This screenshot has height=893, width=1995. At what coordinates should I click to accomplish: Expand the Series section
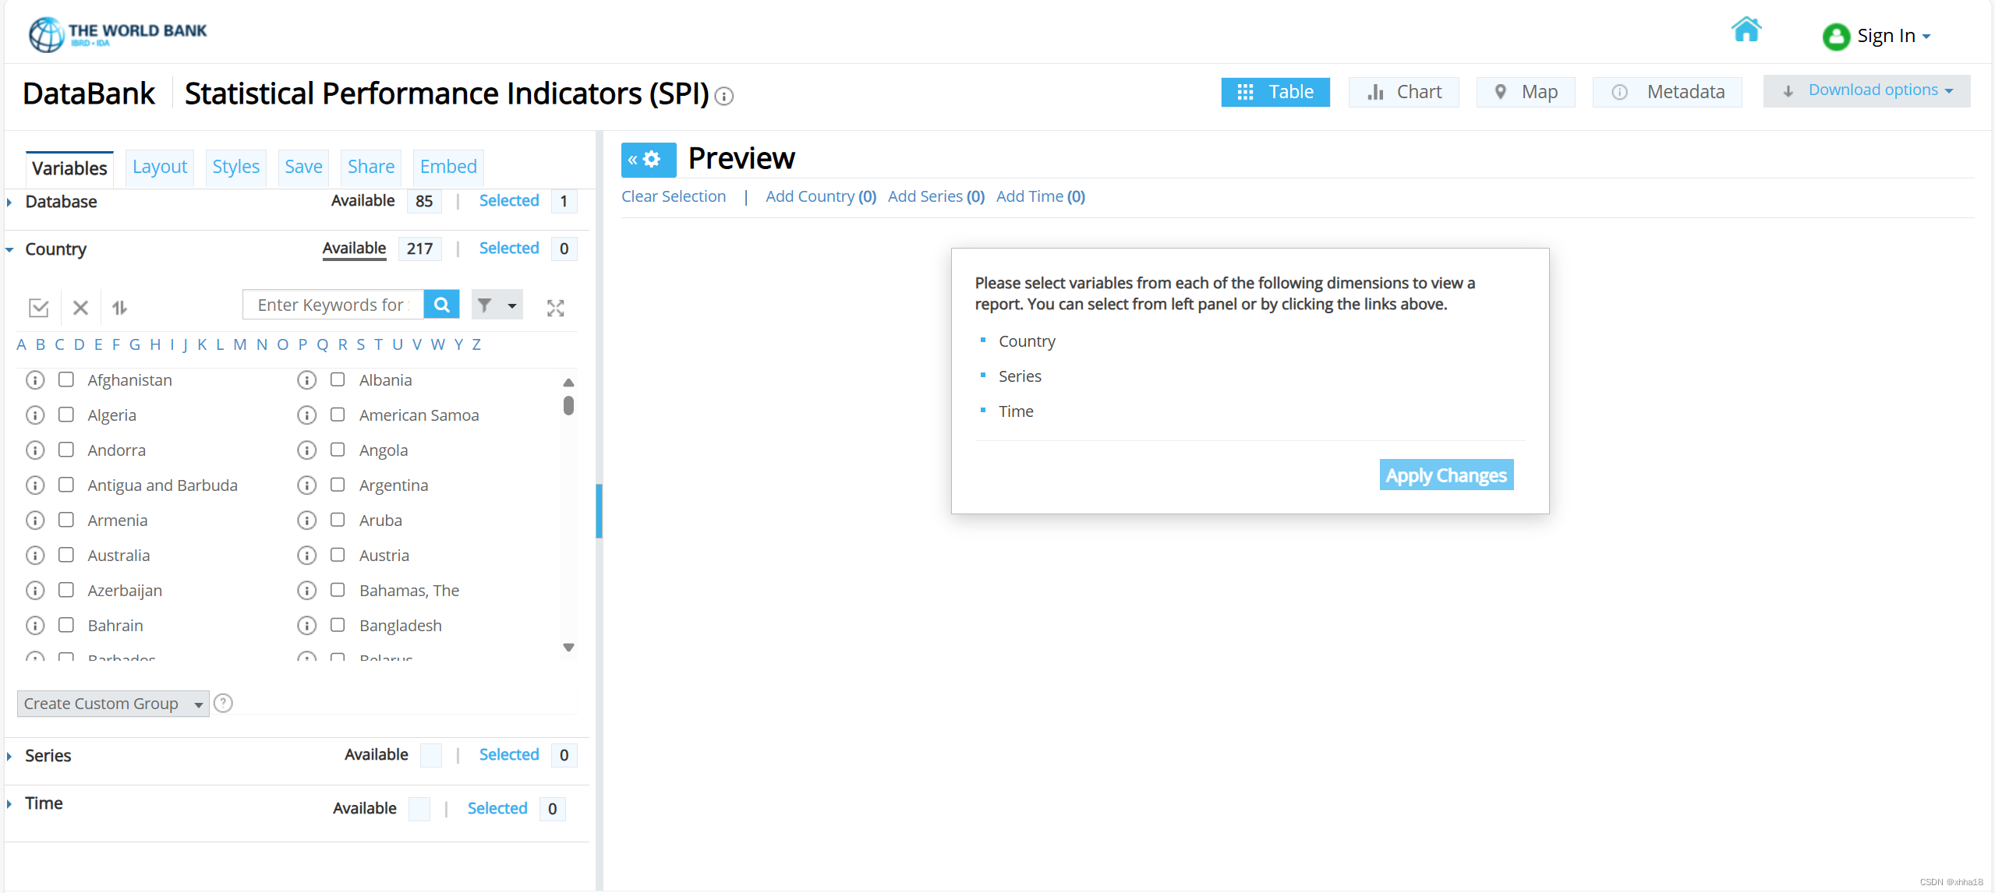[x=48, y=755]
